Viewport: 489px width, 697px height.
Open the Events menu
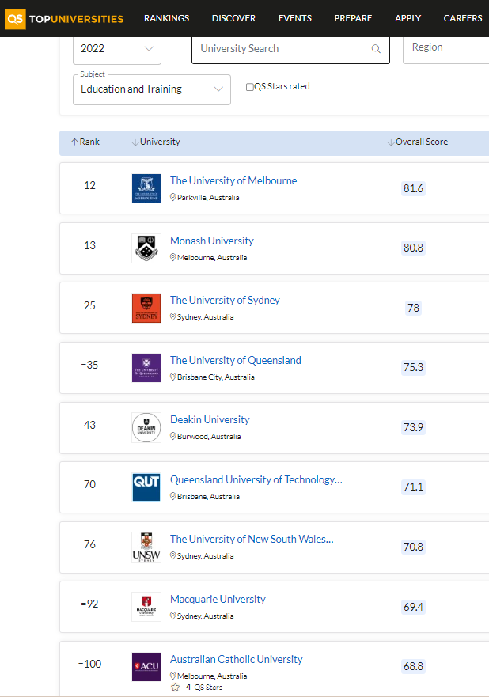[295, 18]
